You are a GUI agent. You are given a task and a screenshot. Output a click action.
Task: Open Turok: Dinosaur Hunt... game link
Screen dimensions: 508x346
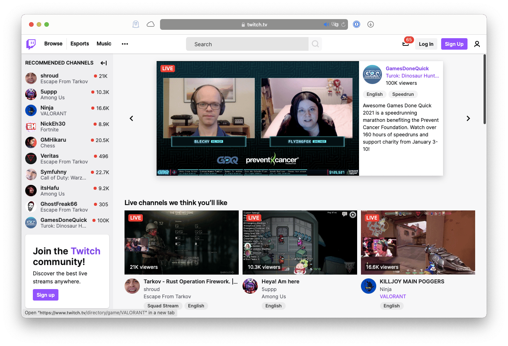pyautogui.click(x=413, y=76)
